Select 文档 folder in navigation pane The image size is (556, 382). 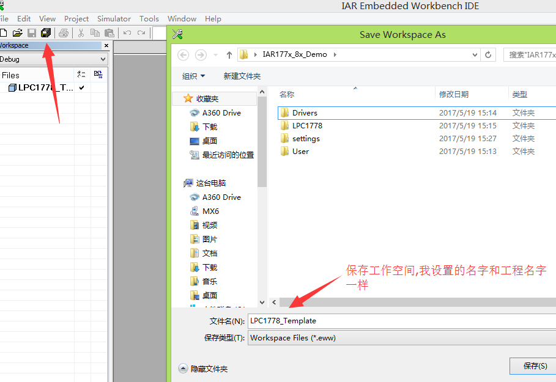(x=204, y=254)
